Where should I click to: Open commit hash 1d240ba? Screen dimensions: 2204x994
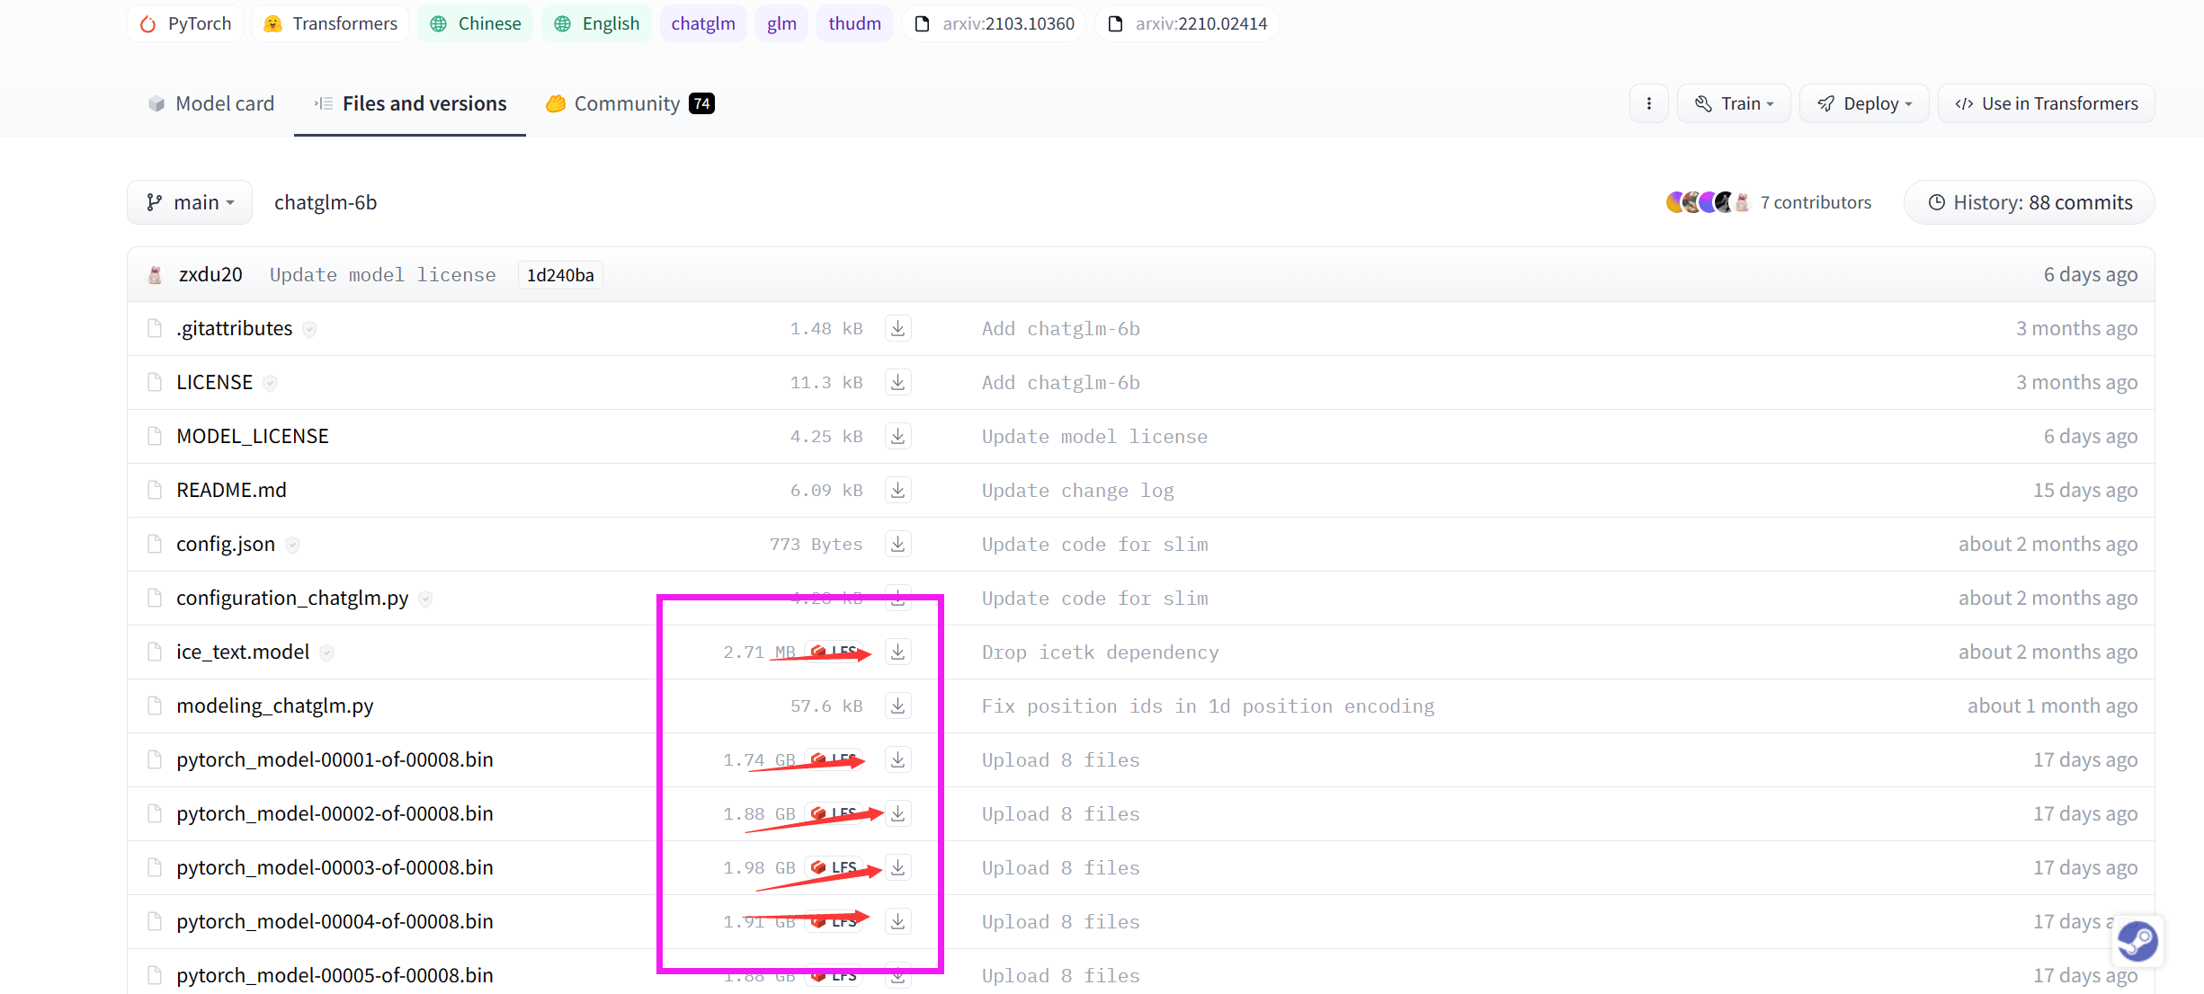click(x=560, y=275)
